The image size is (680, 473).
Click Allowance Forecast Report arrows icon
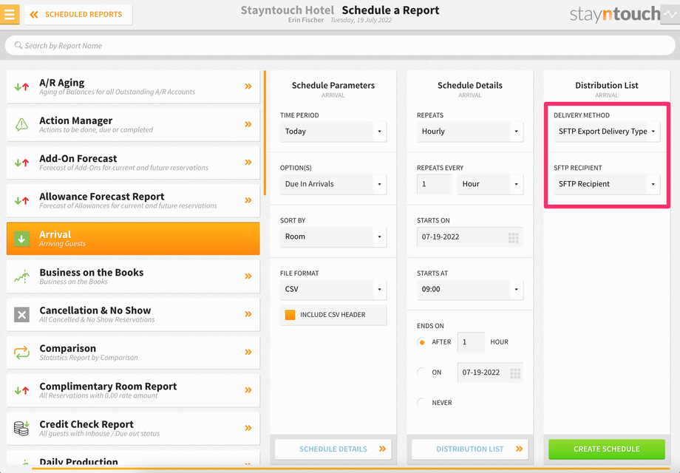[21, 201]
